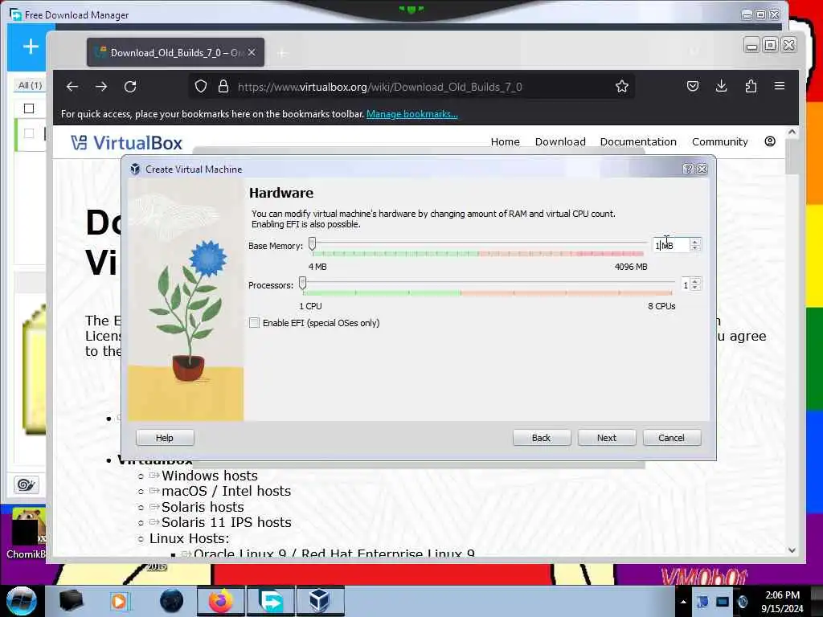
Task: Open the Solaris hosts link
Action: 203,507
